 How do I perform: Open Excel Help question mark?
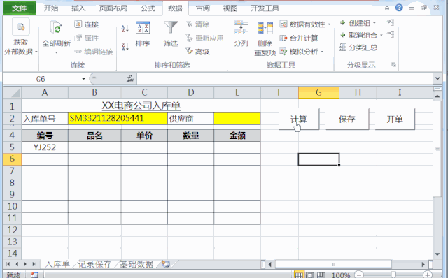click(x=399, y=8)
